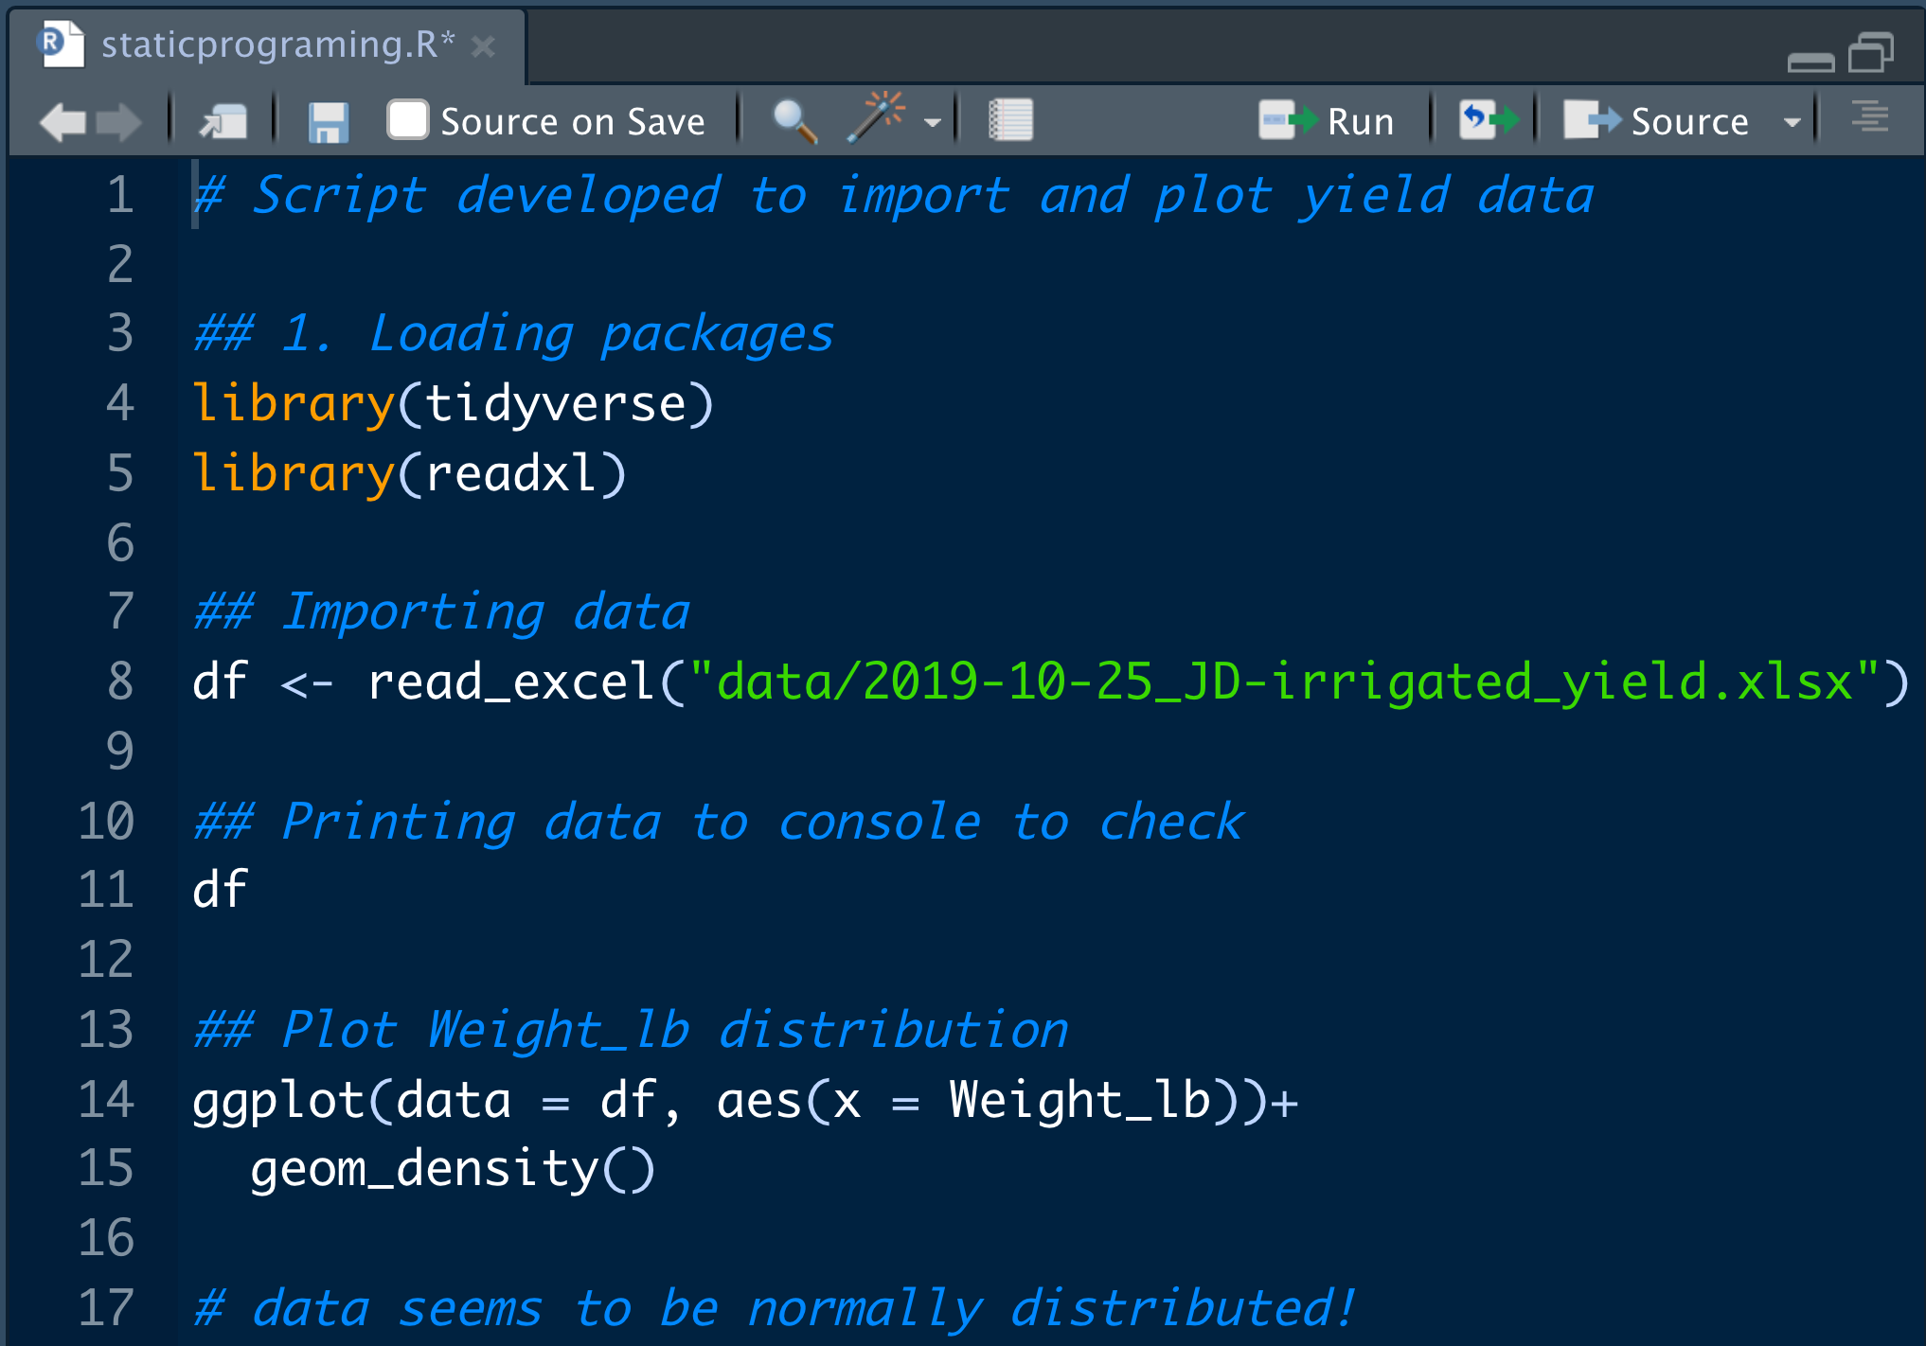
Task: Enable Source on Save checkbox
Action: pyautogui.click(x=408, y=120)
